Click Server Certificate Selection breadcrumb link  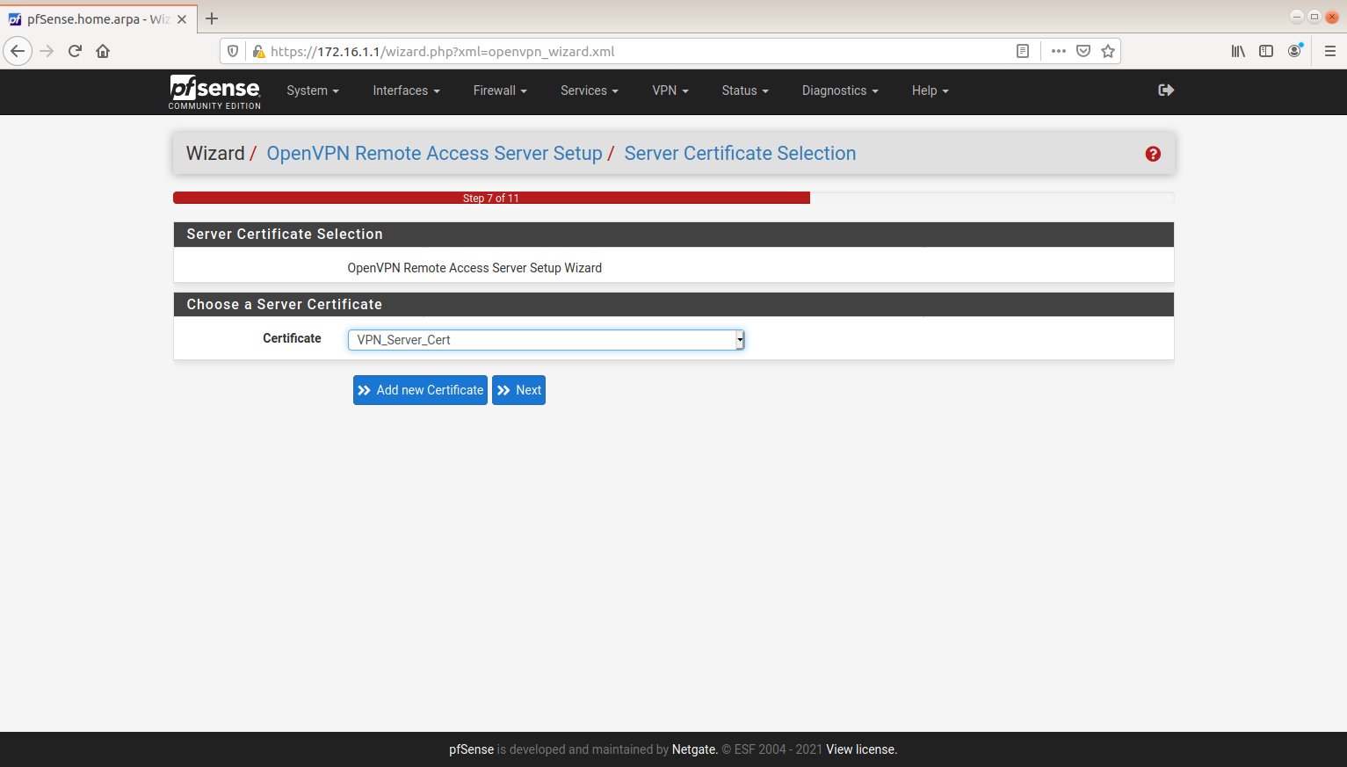tap(740, 154)
